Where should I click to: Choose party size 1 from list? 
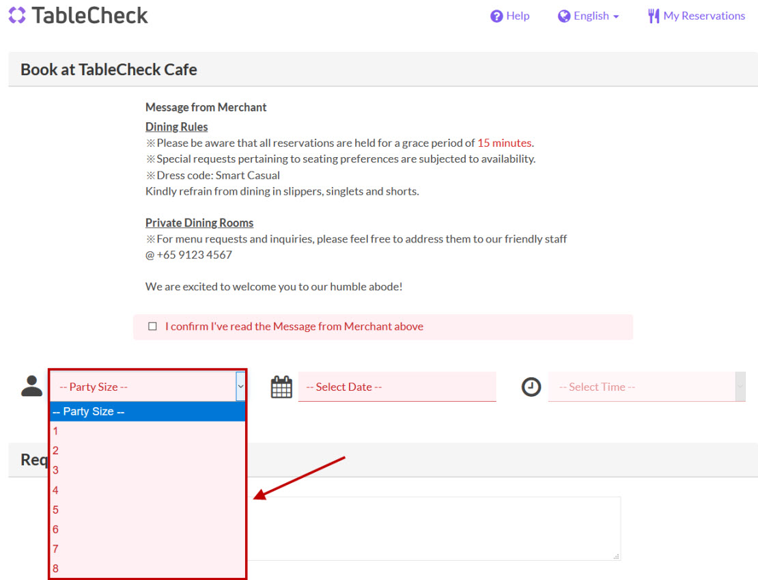coord(148,431)
